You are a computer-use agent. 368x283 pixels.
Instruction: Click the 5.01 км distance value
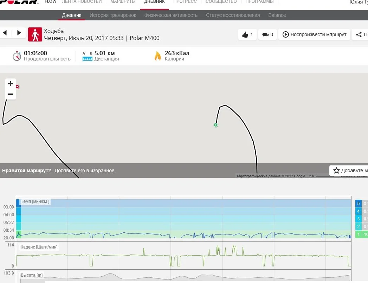pyautogui.click(x=104, y=53)
